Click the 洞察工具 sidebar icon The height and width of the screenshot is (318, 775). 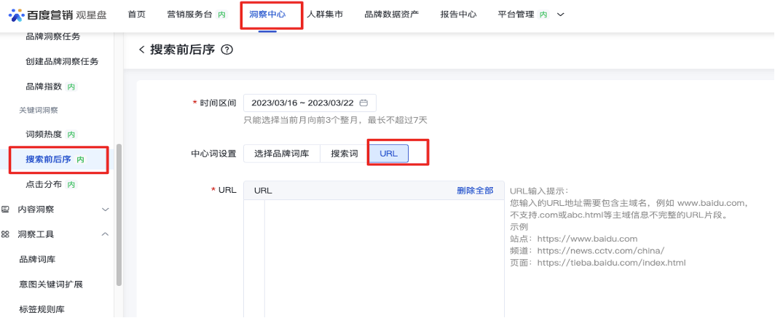(6, 234)
